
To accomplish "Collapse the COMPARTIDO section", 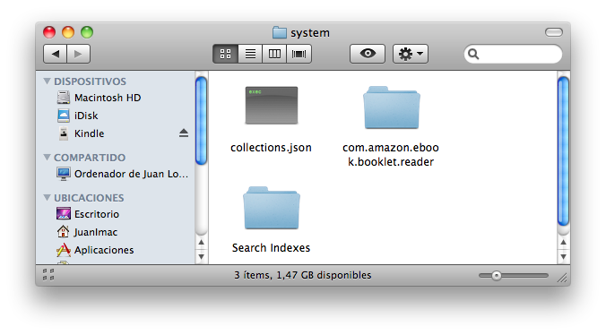I will tap(48, 157).
